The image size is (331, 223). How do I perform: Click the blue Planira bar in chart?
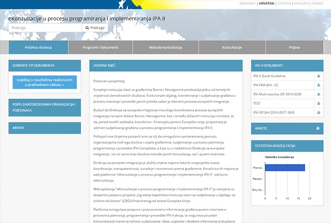point(285,167)
